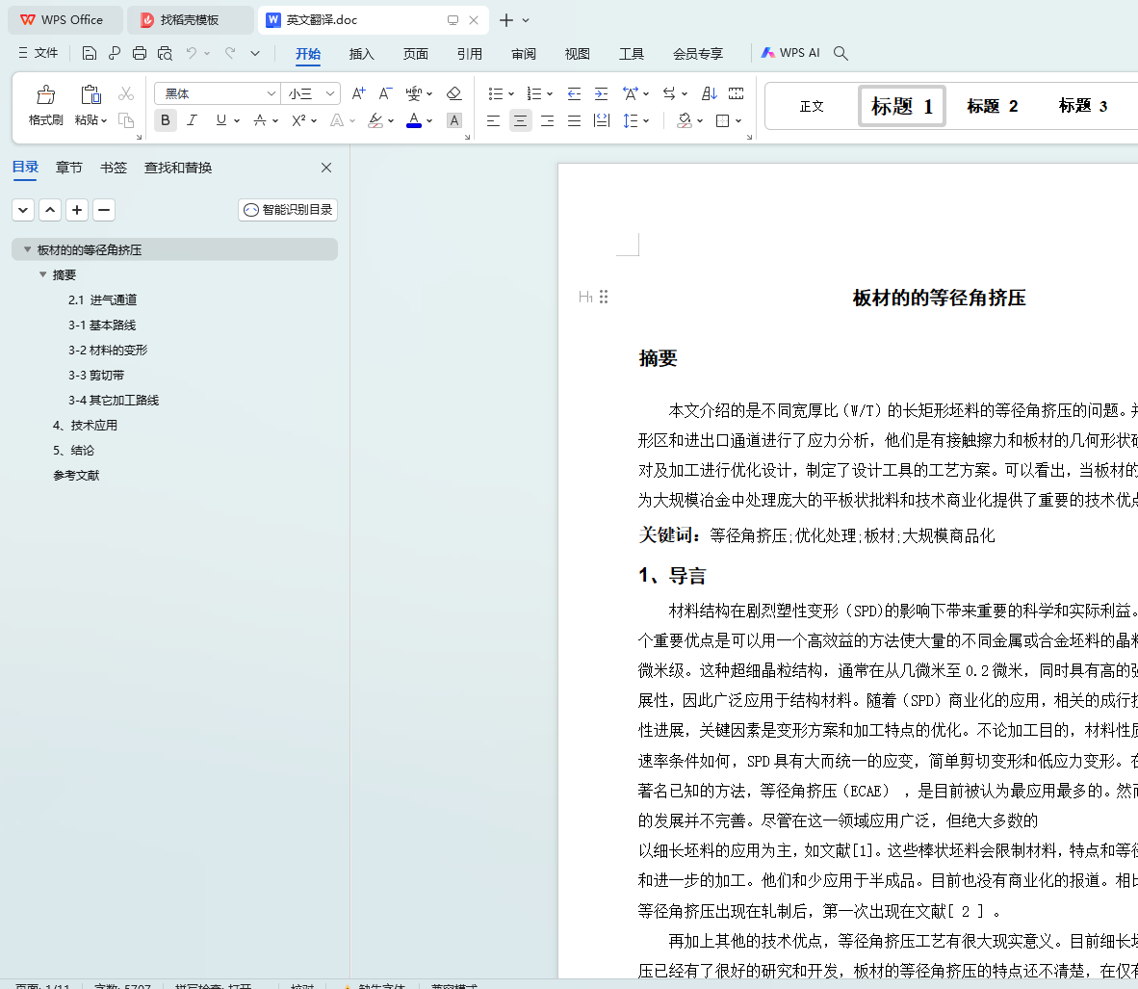This screenshot has width=1138, height=989.
Task: Jump to 3-3 剪切带 in outline
Action: click(x=96, y=375)
